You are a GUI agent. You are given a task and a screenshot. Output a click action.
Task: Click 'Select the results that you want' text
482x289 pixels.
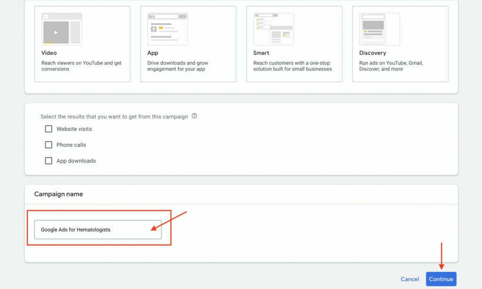[114, 117]
